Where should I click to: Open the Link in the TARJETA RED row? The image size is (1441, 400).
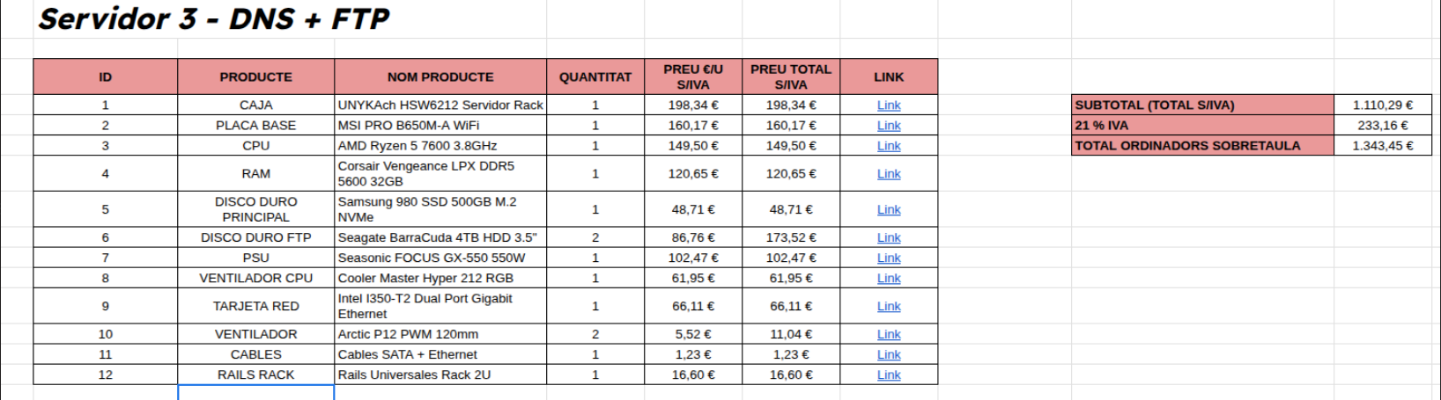tap(889, 307)
